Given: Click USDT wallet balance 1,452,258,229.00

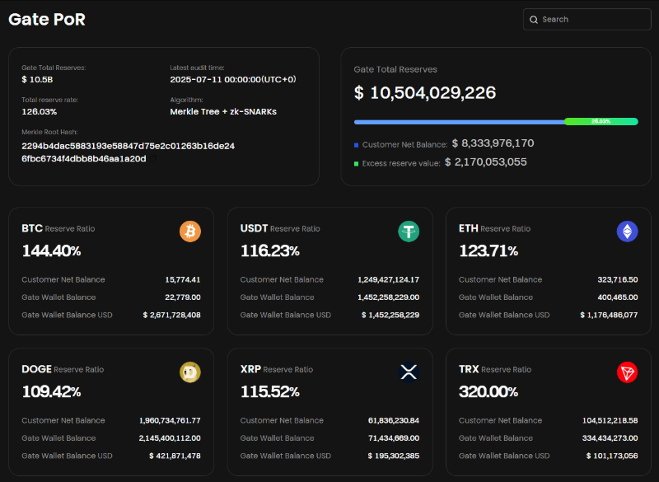Looking at the screenshot, I should tap(388, 297).
